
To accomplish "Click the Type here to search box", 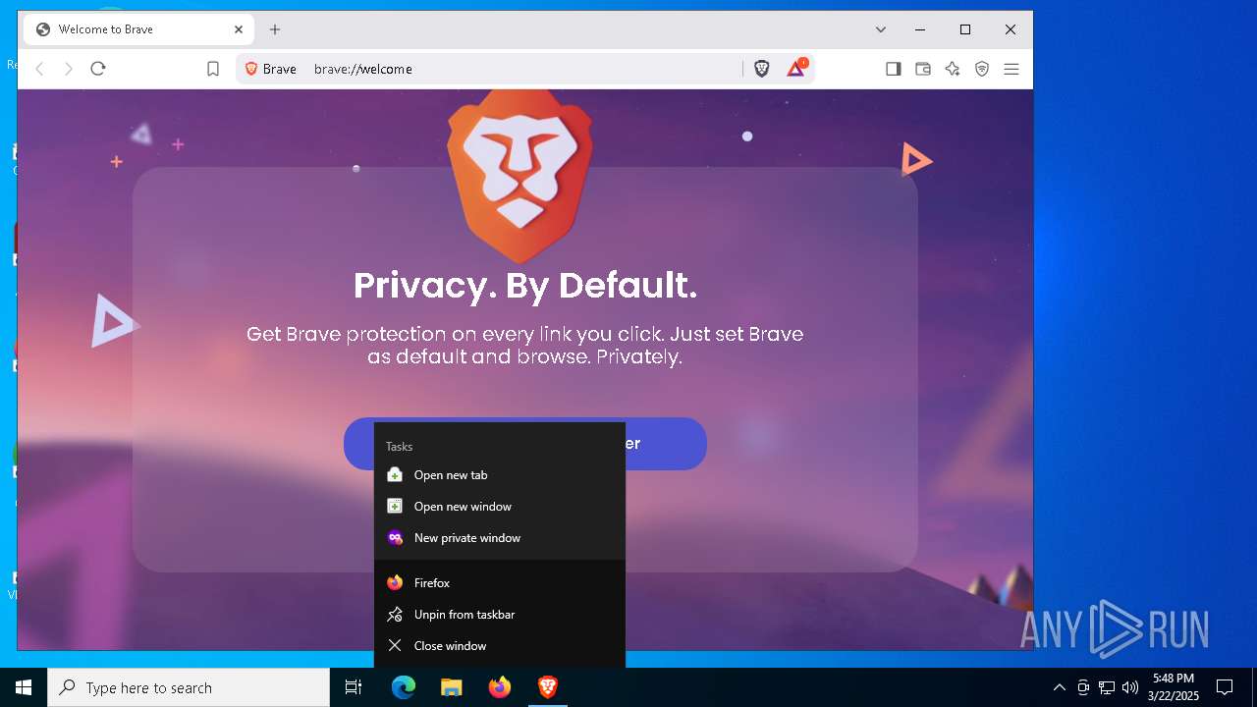I will coord(189,687).
